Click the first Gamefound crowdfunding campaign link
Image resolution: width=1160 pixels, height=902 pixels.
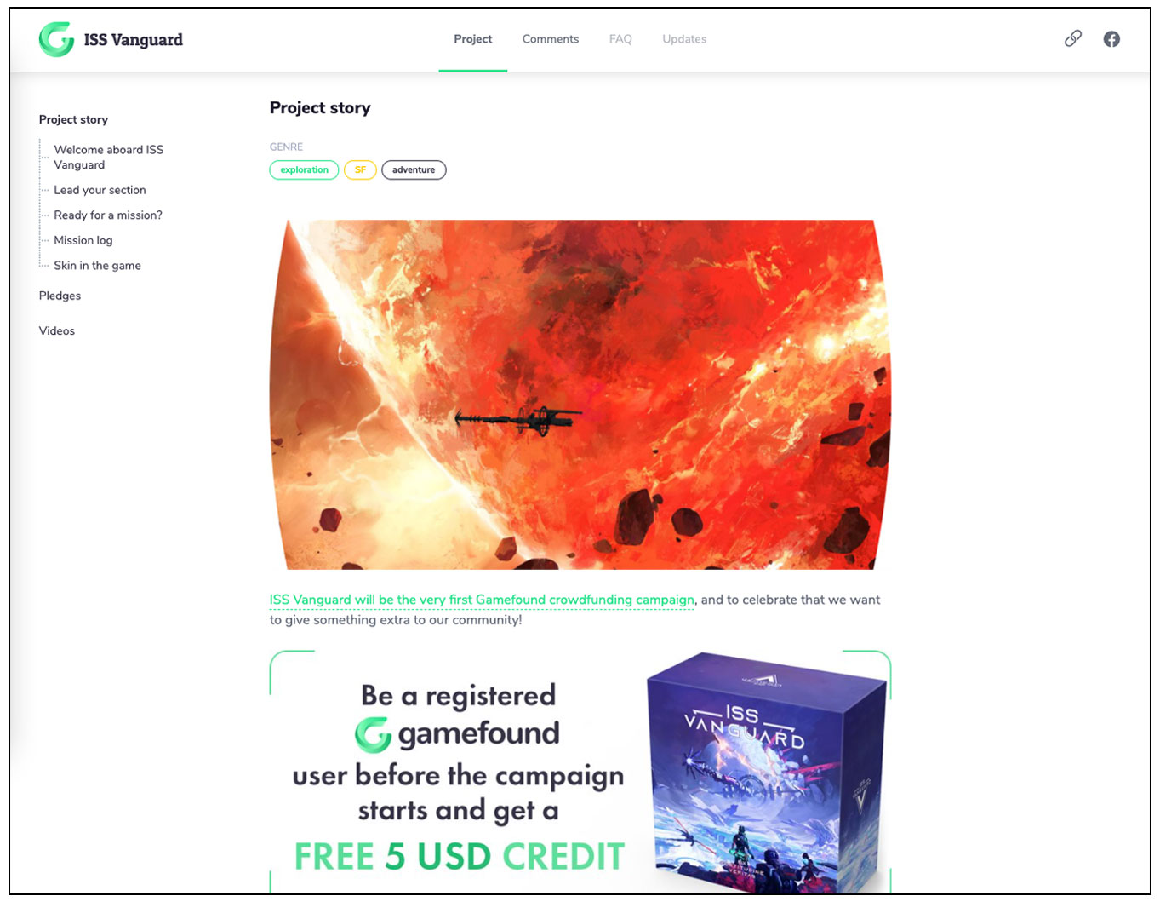click(482, 600)
